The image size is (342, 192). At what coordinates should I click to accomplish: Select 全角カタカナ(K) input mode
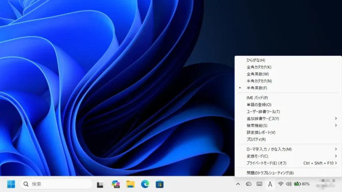coord(288,67)
